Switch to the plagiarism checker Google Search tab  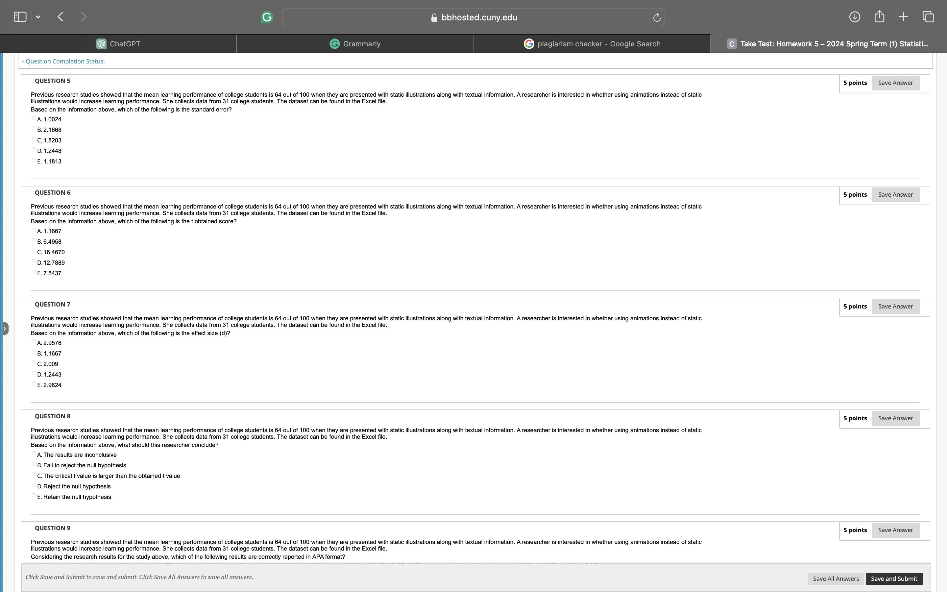592,44
